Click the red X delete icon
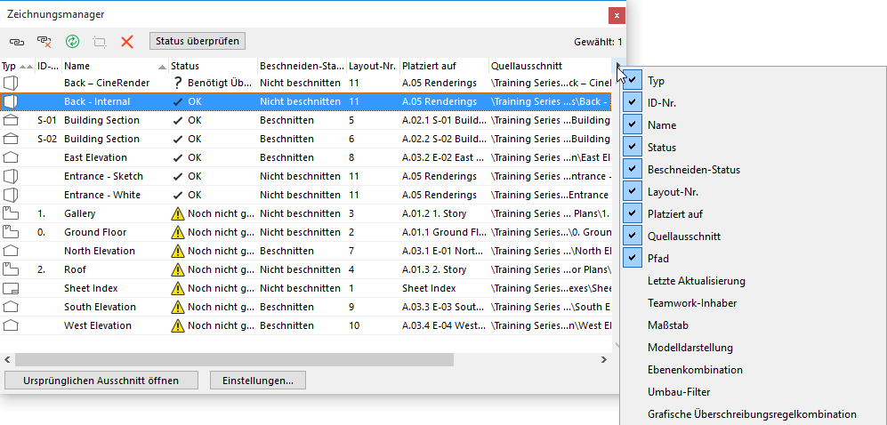The image size is (887, 425). tap(127, 41)
